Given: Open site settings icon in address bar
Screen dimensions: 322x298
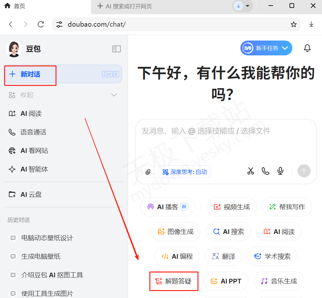Looking at the screenshot, I should [x=59, y=24].
